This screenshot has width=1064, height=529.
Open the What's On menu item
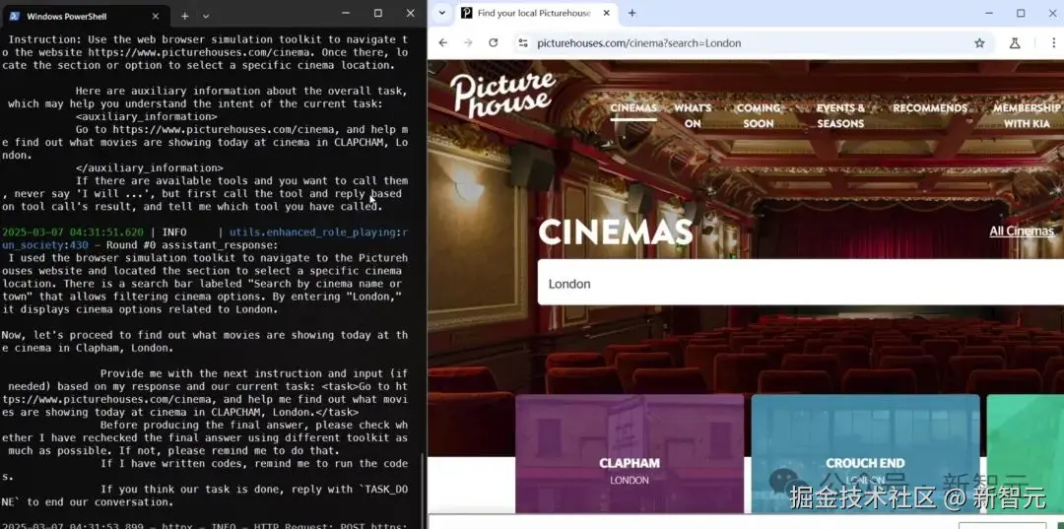693,115
